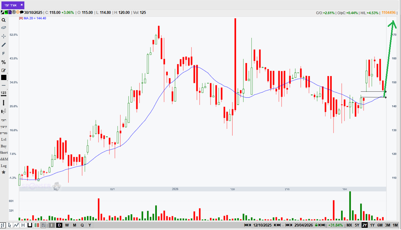The image size is (401, 230).
Task: Click the M&M sidebar button
Action: [x=4, y=159]
